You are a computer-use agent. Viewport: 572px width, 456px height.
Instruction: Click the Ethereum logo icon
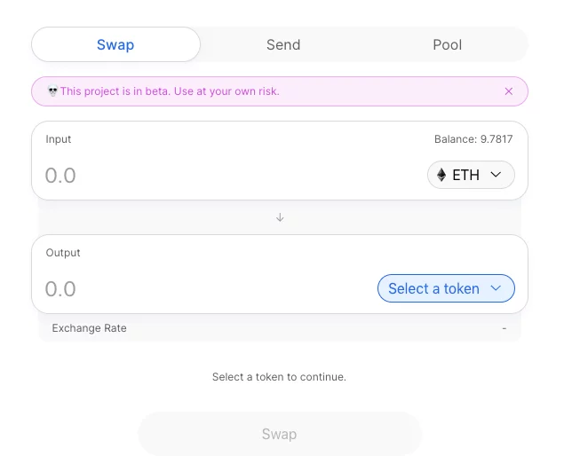click(441, 175)
